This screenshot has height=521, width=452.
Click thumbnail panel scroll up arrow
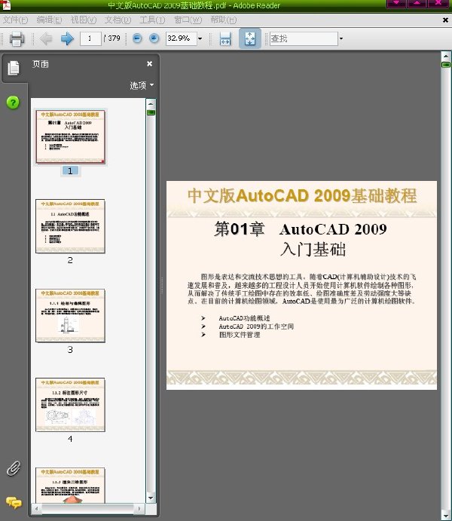coord(151,103)
